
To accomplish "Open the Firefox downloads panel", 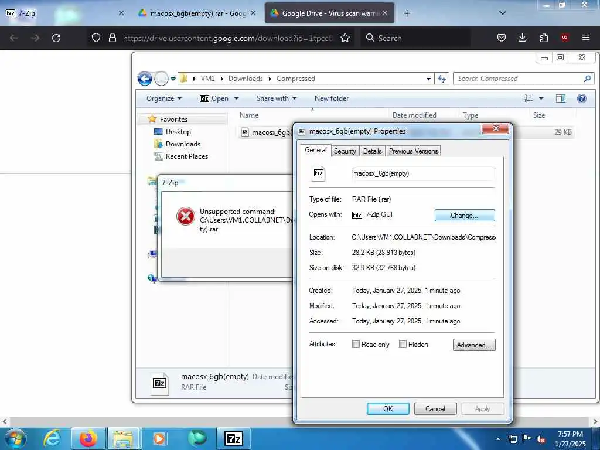I will tap(522, 37).
